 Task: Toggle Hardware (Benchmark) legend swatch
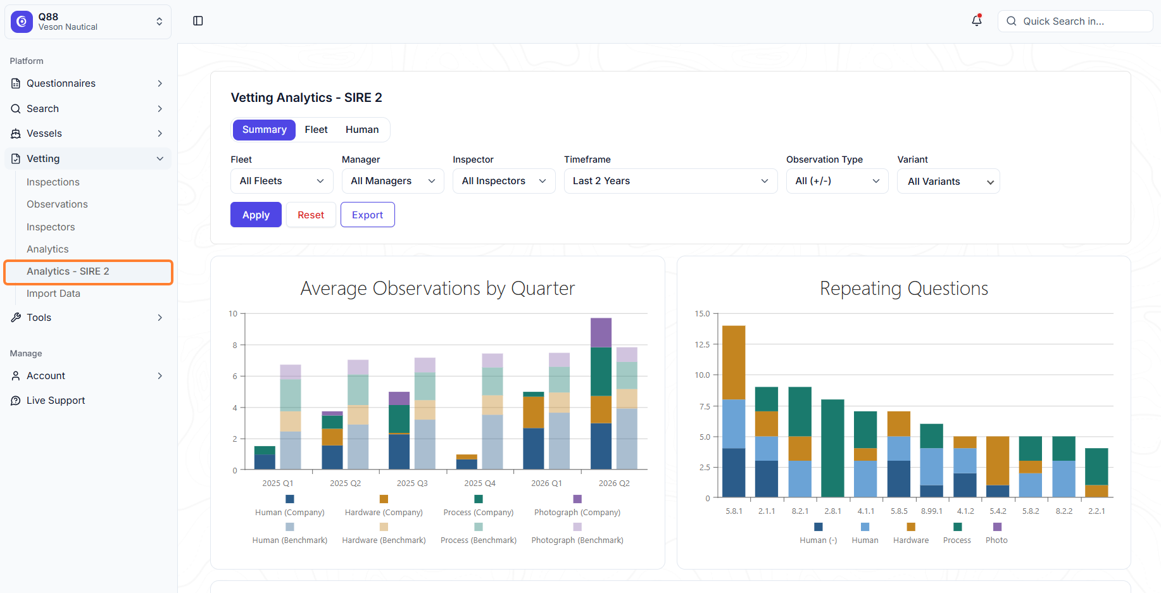(384, 527)
